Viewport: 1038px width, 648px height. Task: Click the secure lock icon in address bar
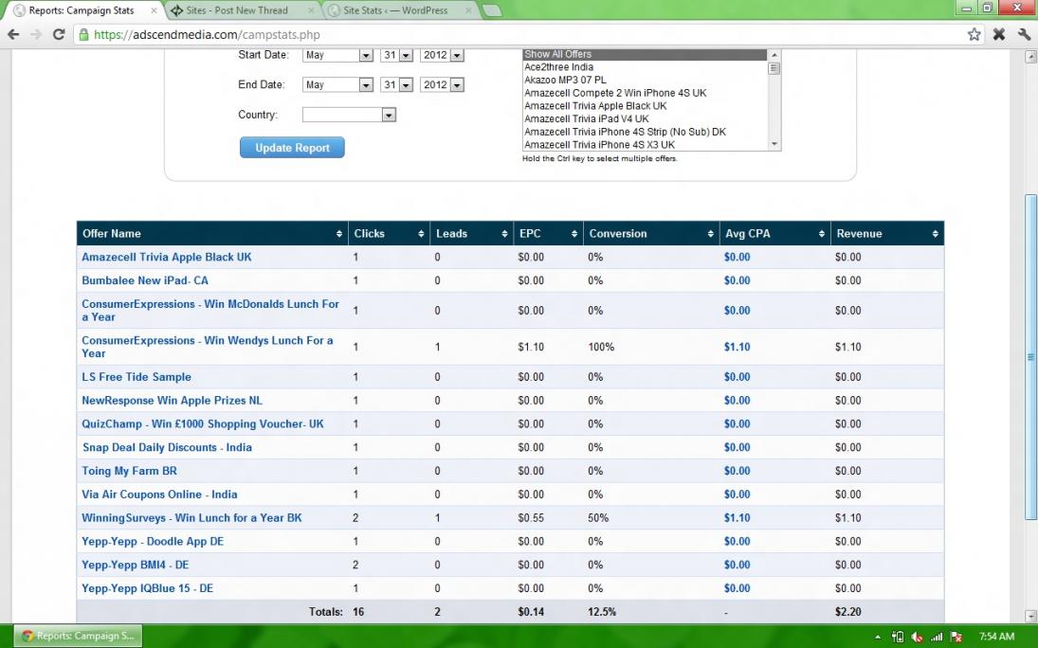click(x=83, y=34)
